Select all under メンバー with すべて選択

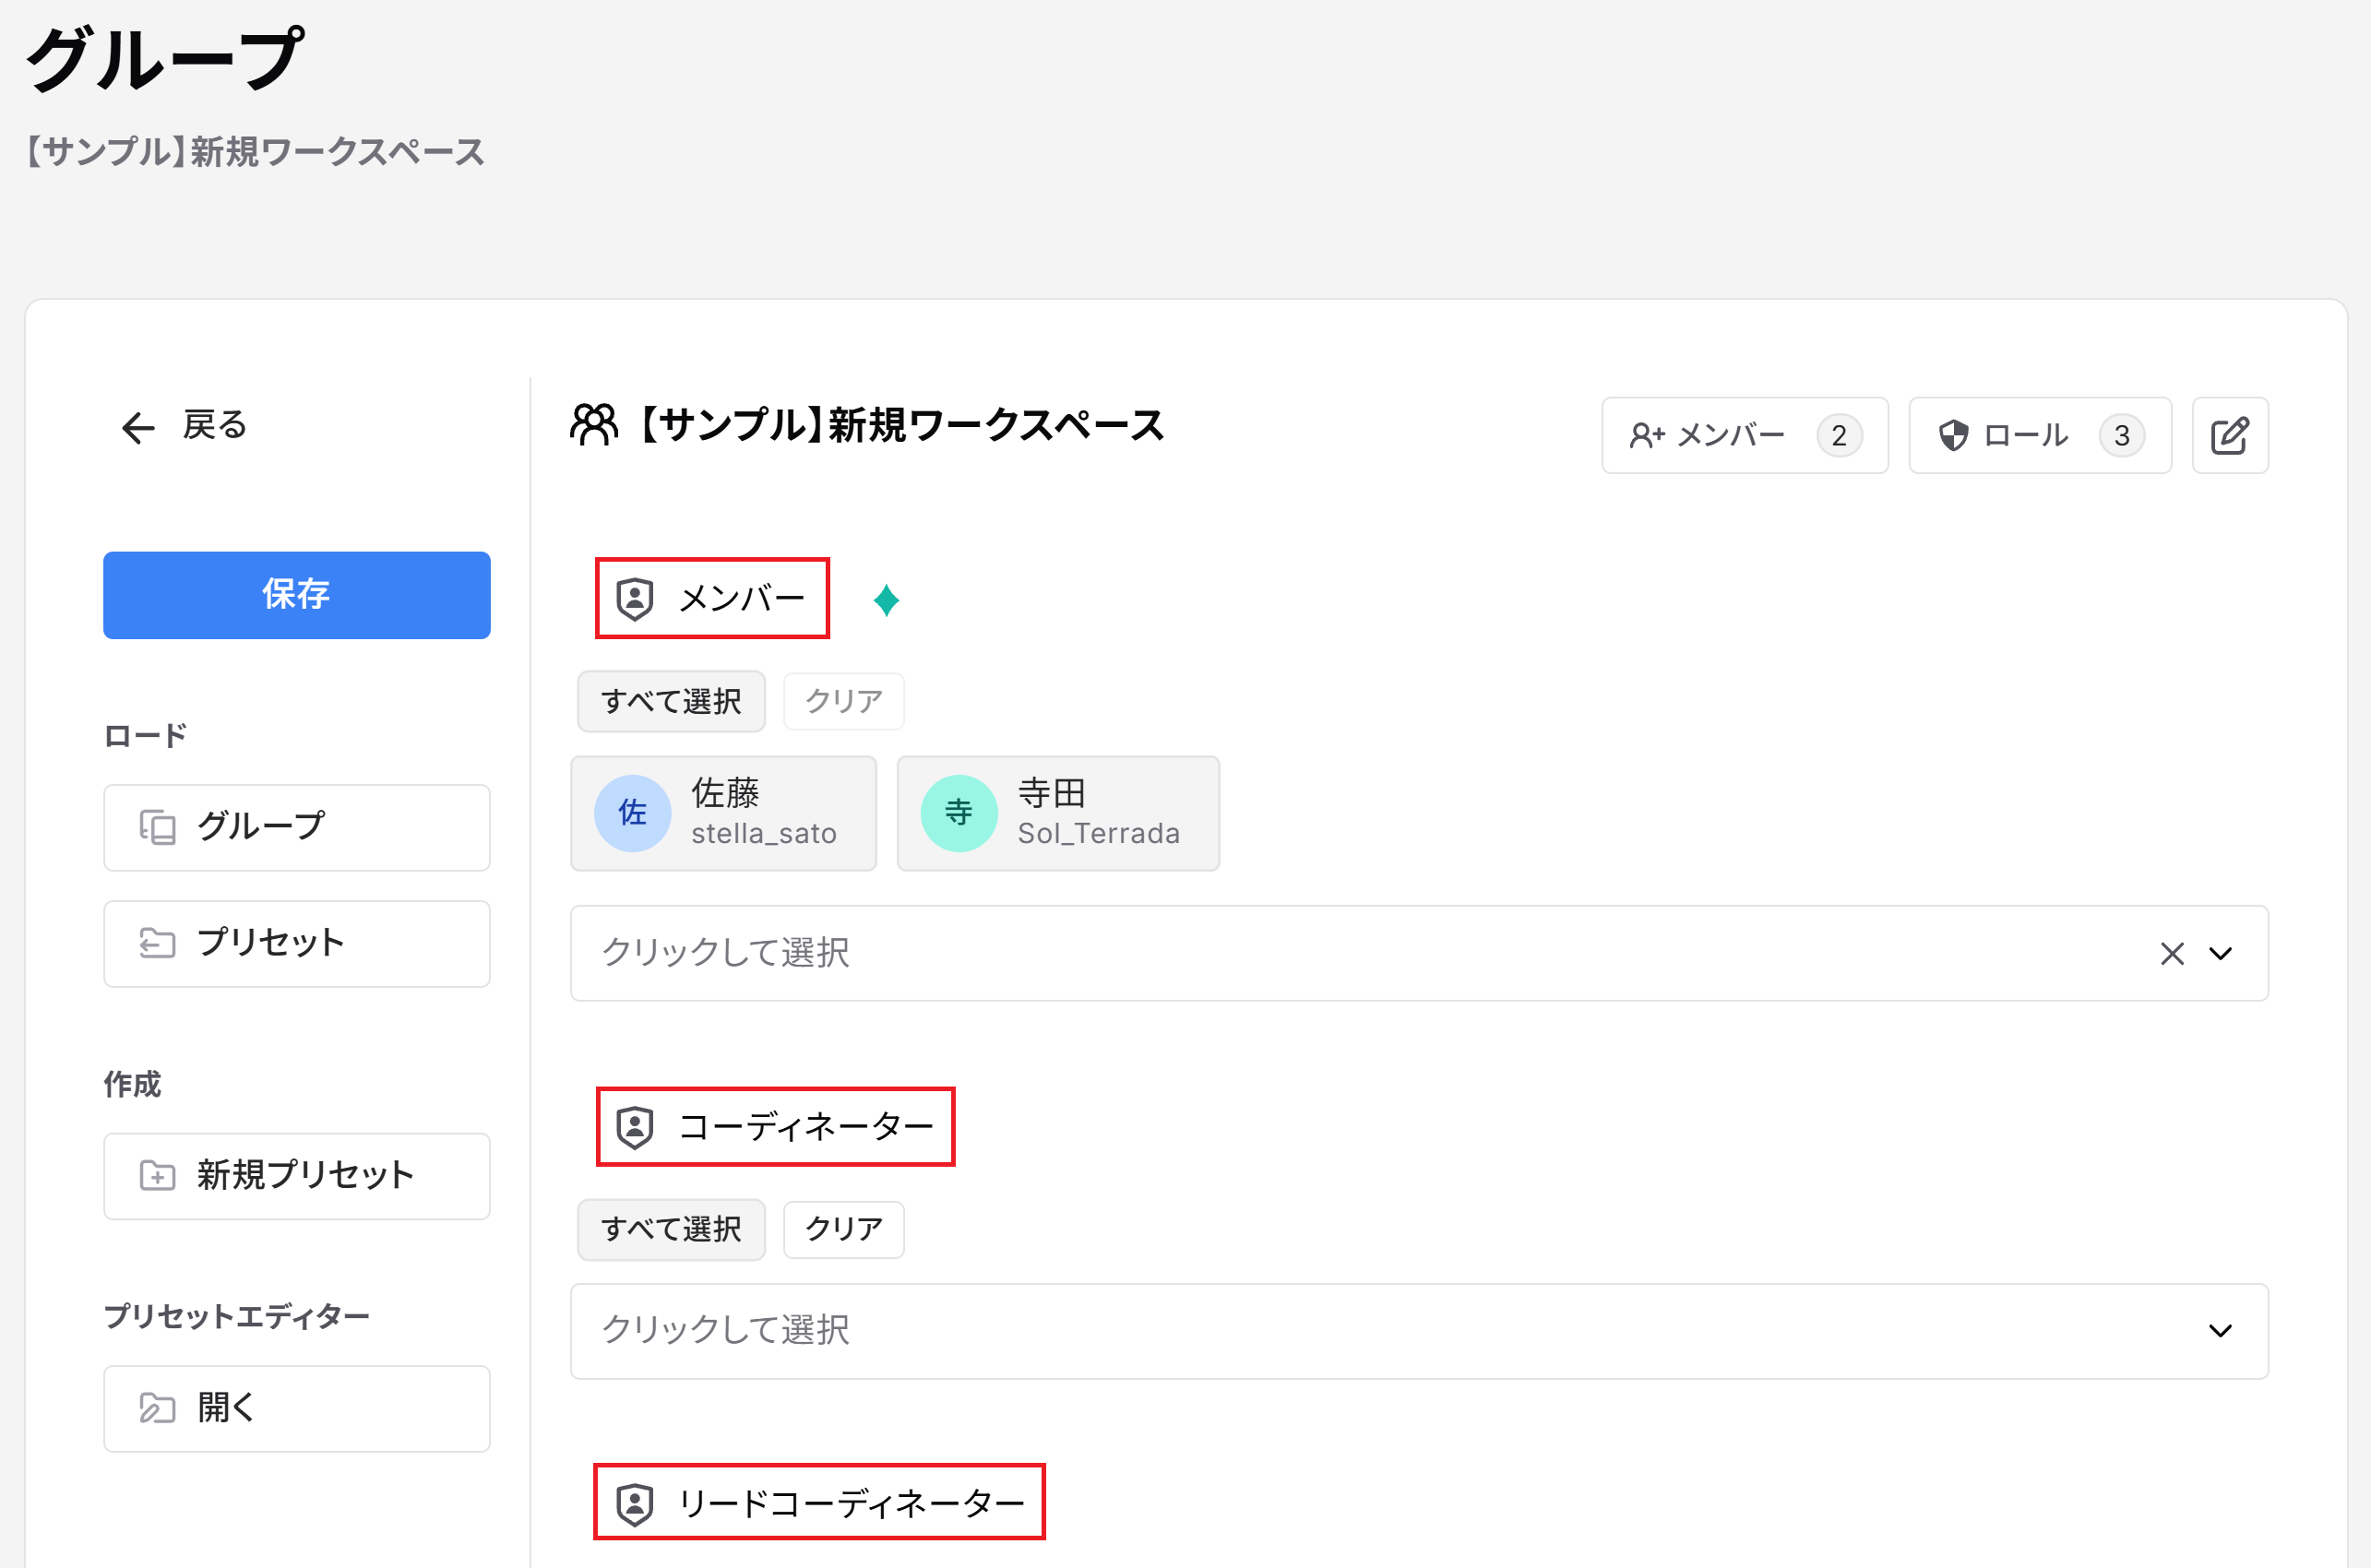671,701
